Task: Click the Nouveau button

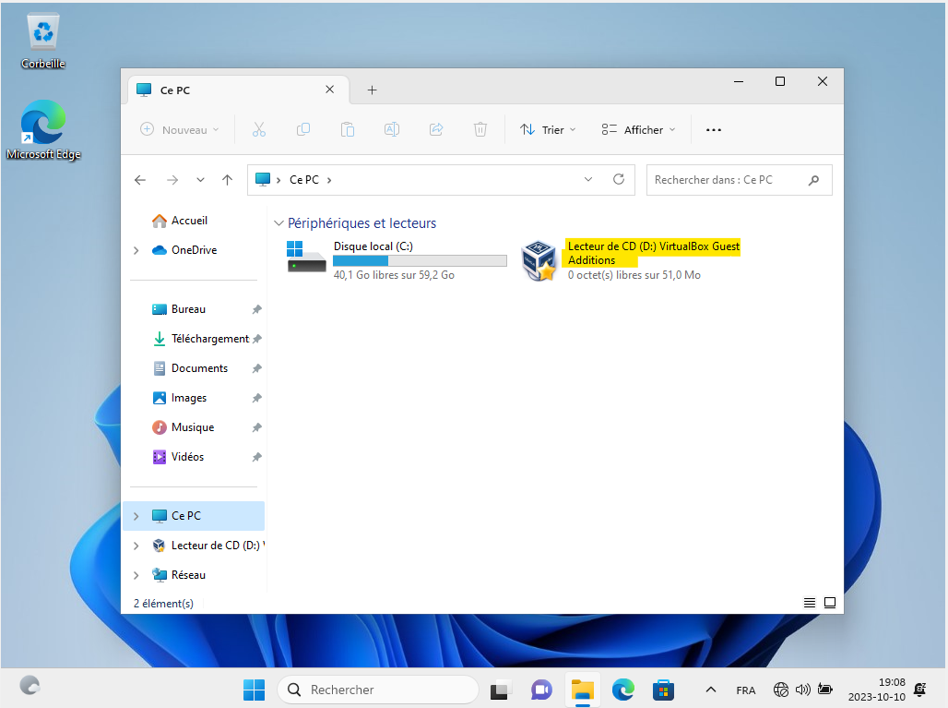Action: click(180, 130)
